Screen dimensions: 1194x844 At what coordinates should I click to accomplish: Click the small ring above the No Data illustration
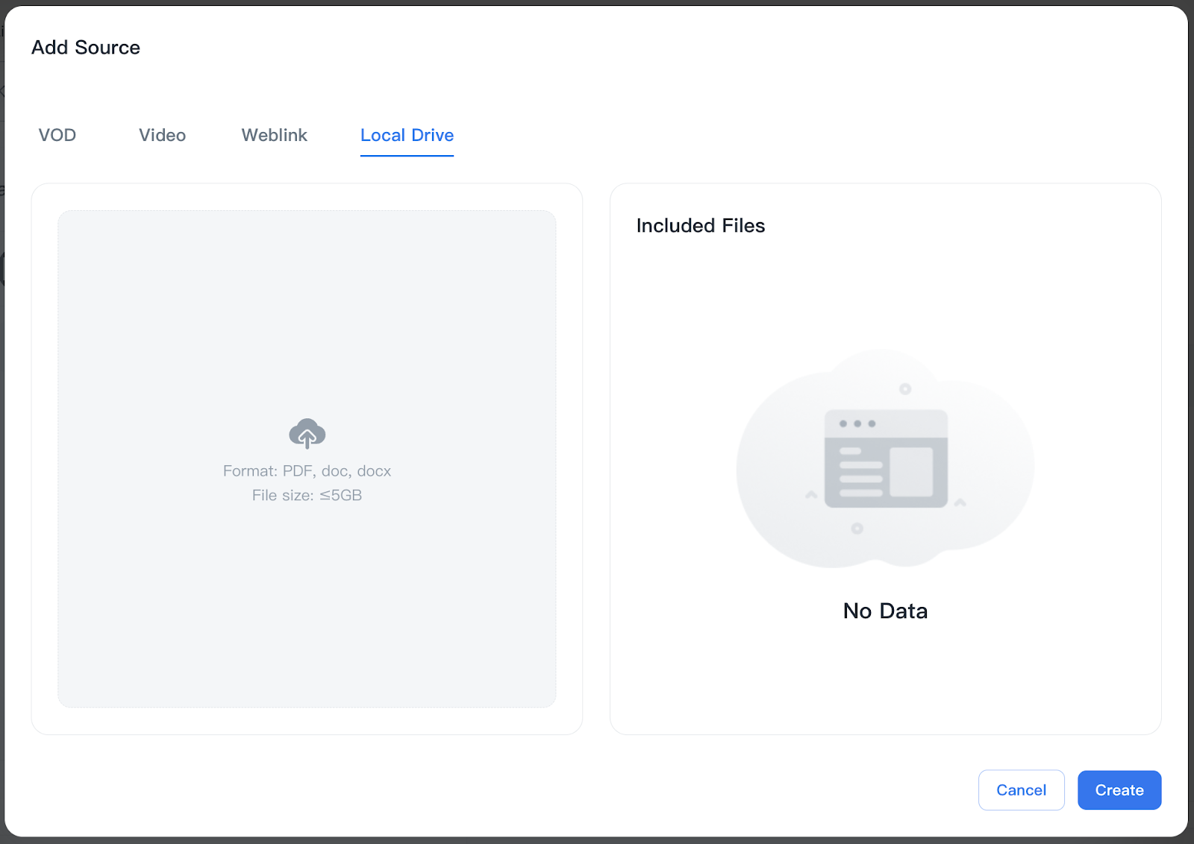[904, 389]
